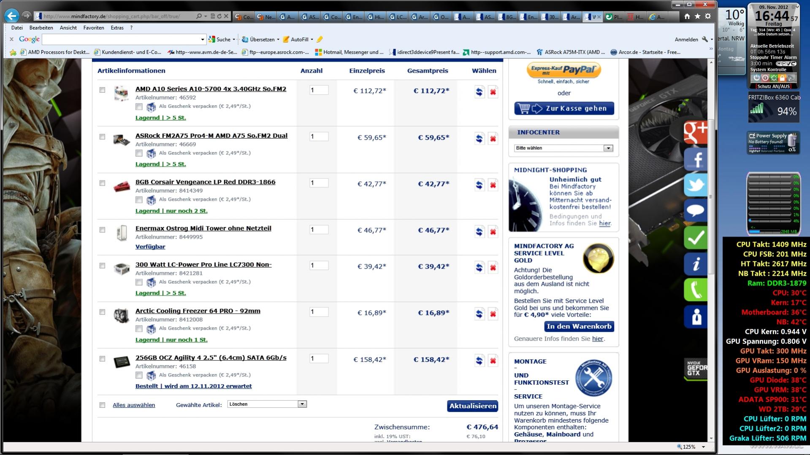
Task: Check the Enermax Ostrog Midi Tower checkbox
Action: [x=102, y=230]
